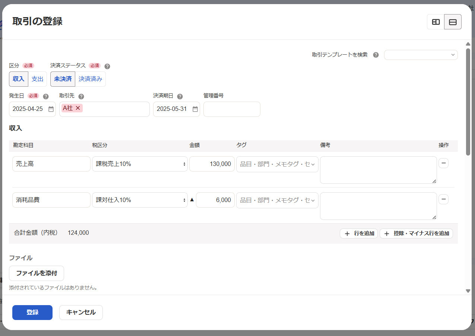Show help tooltip for 決済期日

click(180, 96)
